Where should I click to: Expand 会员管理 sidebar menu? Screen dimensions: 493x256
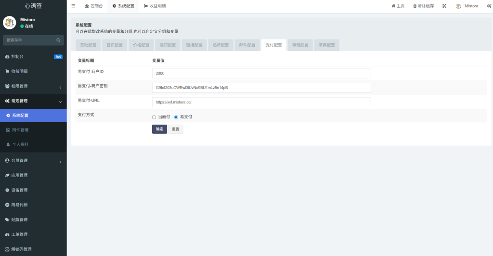[x=33, y=161]
